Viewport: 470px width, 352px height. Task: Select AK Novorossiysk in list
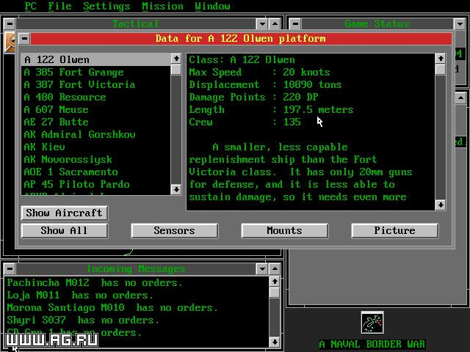(x=96, y=160)
